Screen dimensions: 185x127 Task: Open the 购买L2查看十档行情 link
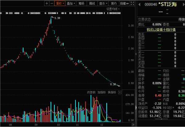[157, 29]
